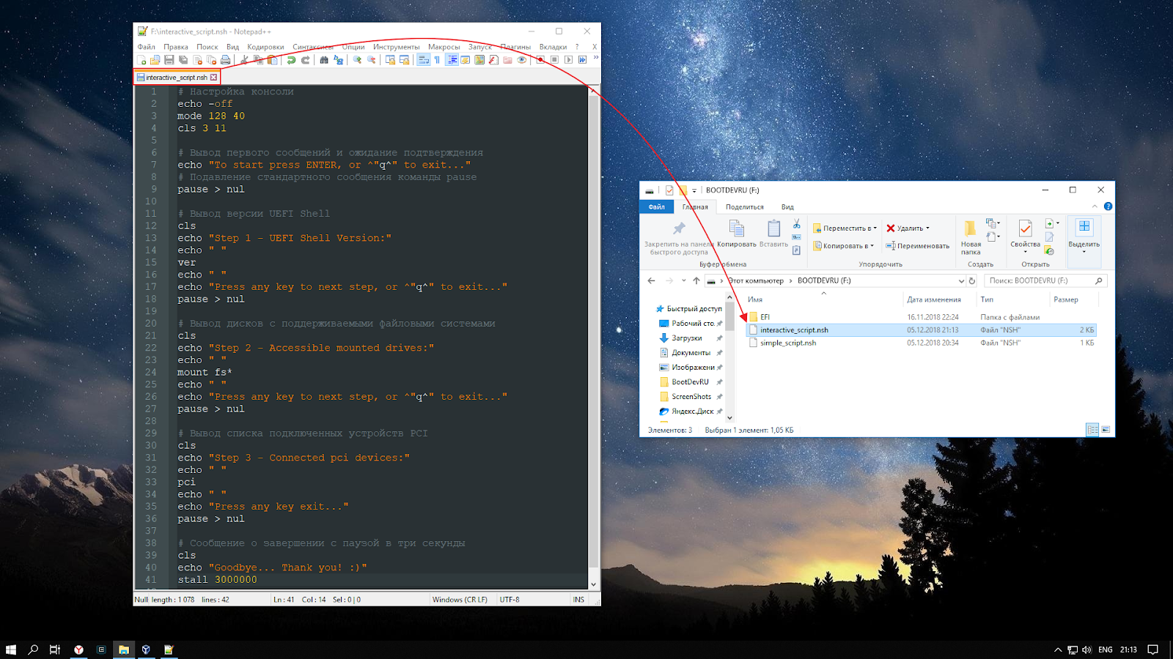1173x659 pixels.
Task: Open Explorer help question mark icon
Action: tap(1108, 206)
